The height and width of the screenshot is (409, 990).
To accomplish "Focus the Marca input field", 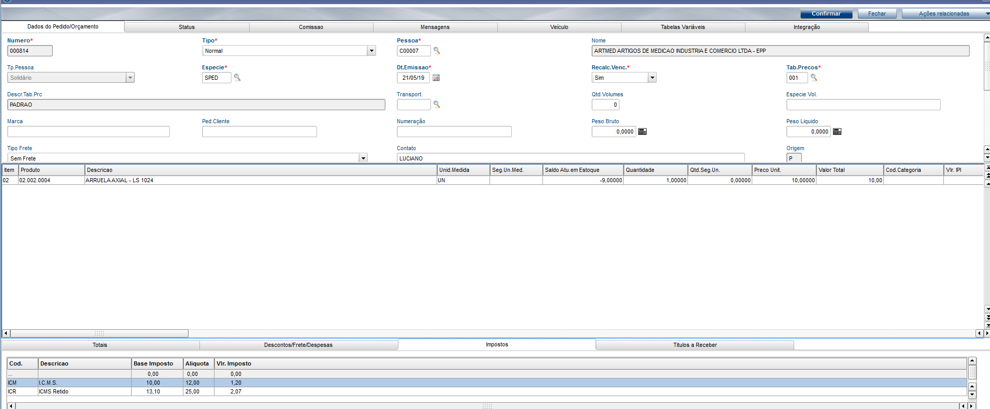I will click(x=89, y=132).
